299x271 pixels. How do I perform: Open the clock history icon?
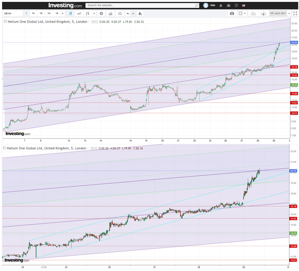pyautogui.click(x=236, y=6)
